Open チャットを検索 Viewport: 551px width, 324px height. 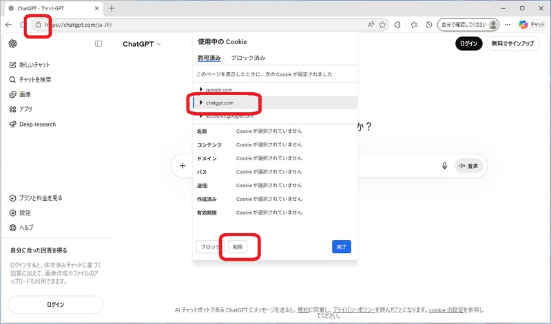[30, 80]
